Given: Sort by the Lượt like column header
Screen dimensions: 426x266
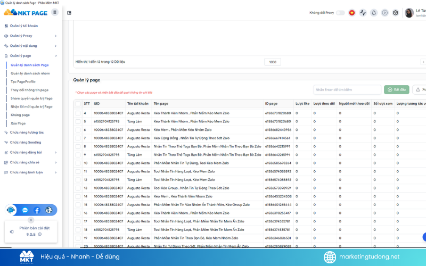Looking at the screenshot, I should tap(302, 104).
